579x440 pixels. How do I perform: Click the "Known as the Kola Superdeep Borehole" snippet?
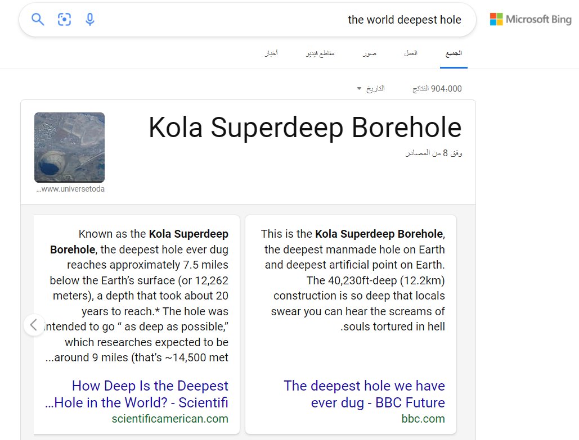click(137, 296)
